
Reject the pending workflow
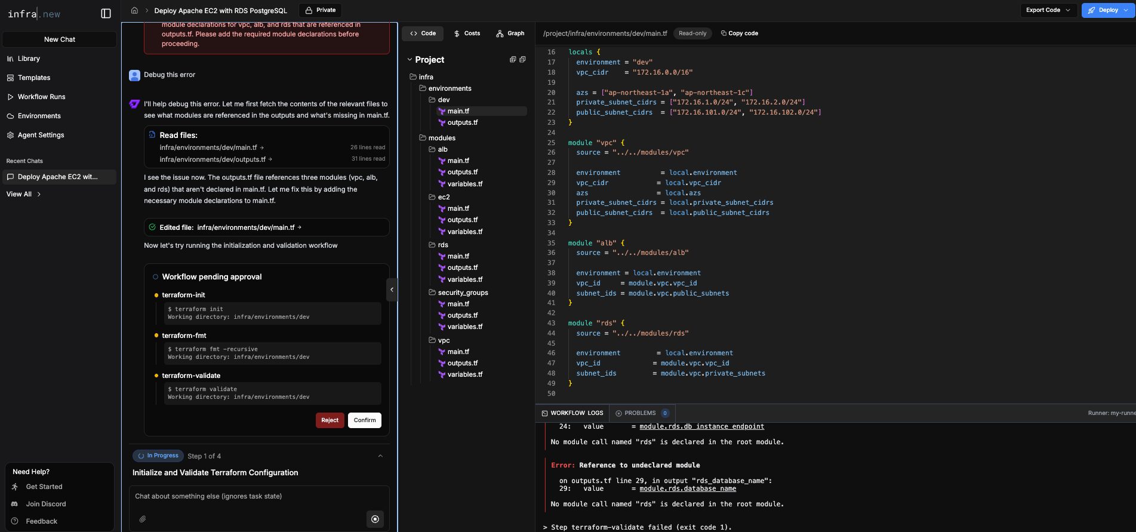point(330,420)
